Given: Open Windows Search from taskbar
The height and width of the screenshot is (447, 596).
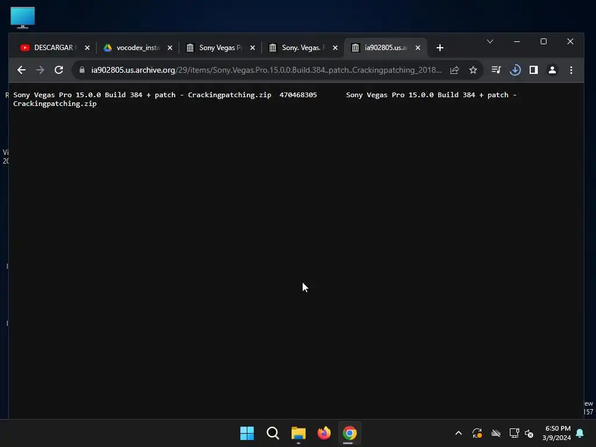Looking at the screenshot, I should pos(272,433).
